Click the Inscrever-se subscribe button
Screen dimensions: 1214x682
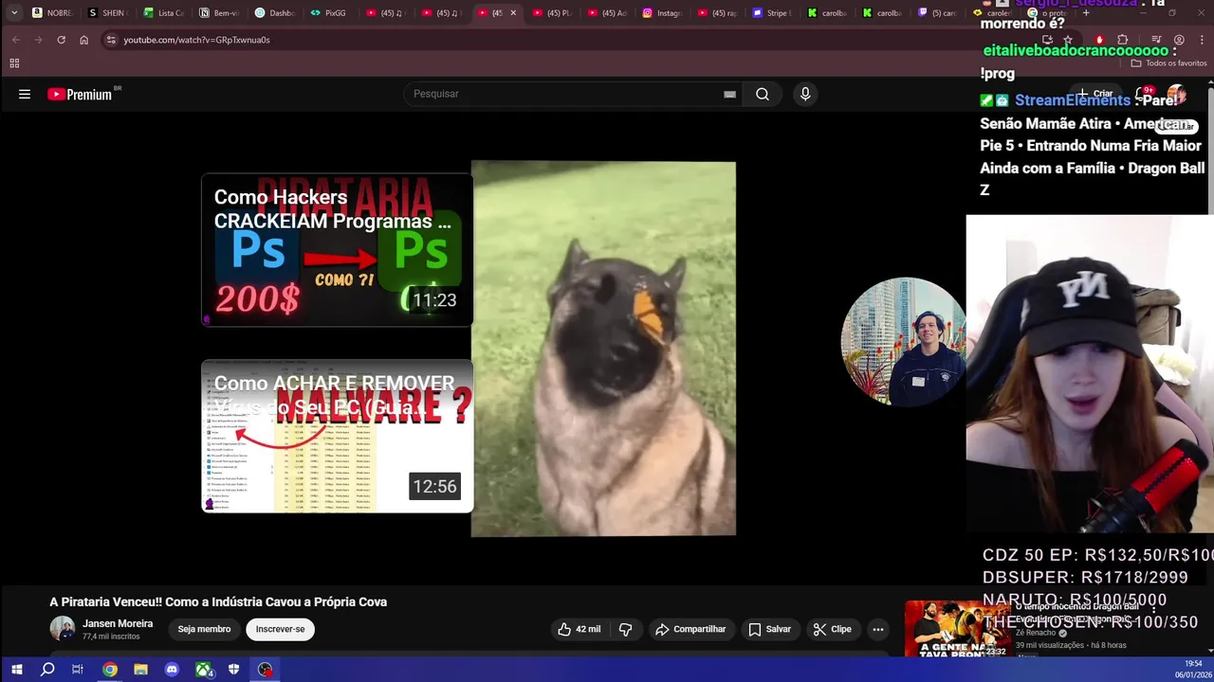280,629
